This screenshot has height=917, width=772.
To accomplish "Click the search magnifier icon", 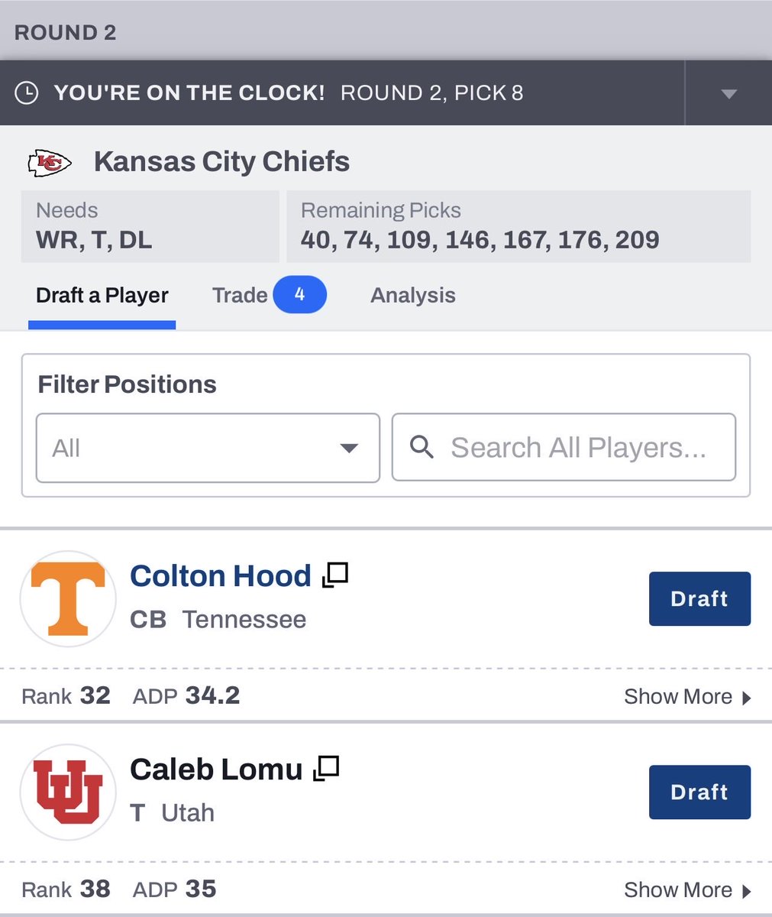I will pyautogui.click(x=422, y=447).
